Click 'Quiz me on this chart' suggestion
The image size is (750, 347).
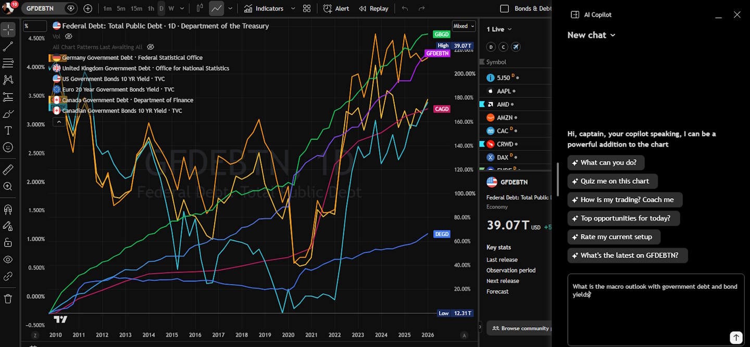612,181
